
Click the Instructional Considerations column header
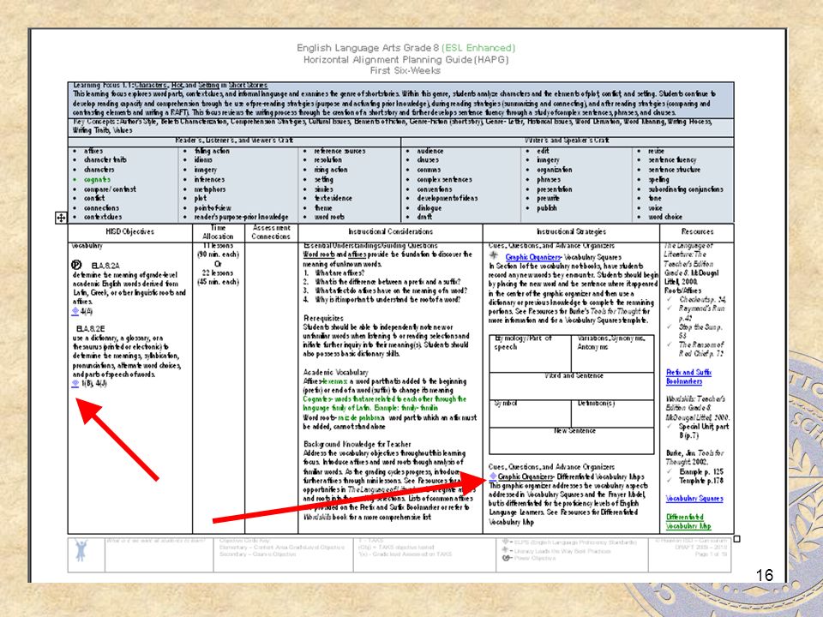click(391, 231)
